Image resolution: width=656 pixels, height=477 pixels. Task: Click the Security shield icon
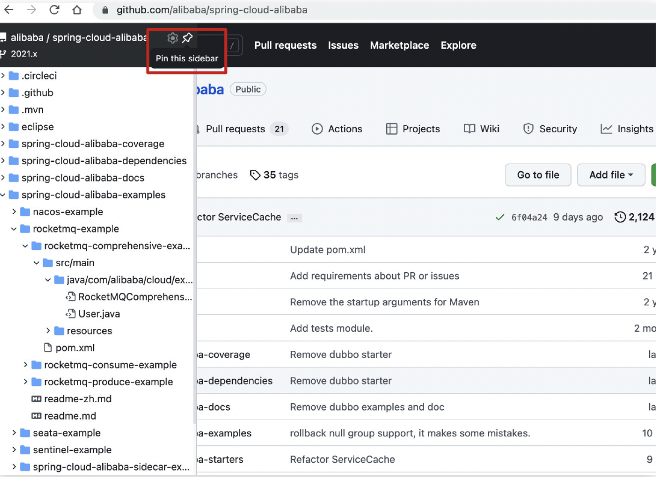528,129
